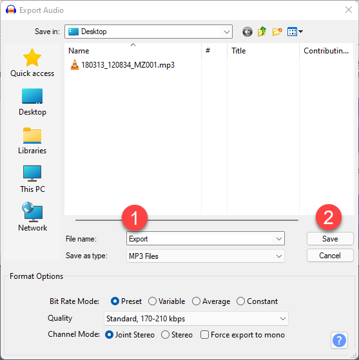Click the Title column header

[263, 50]
